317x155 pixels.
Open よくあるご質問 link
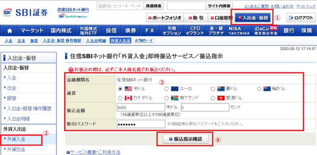[256, 6]
